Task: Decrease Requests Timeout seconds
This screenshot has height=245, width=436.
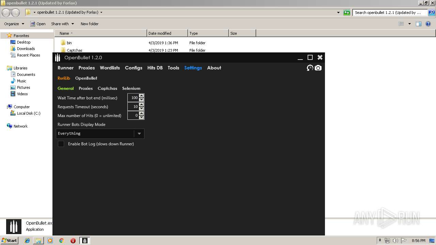Action: (141, 109)
